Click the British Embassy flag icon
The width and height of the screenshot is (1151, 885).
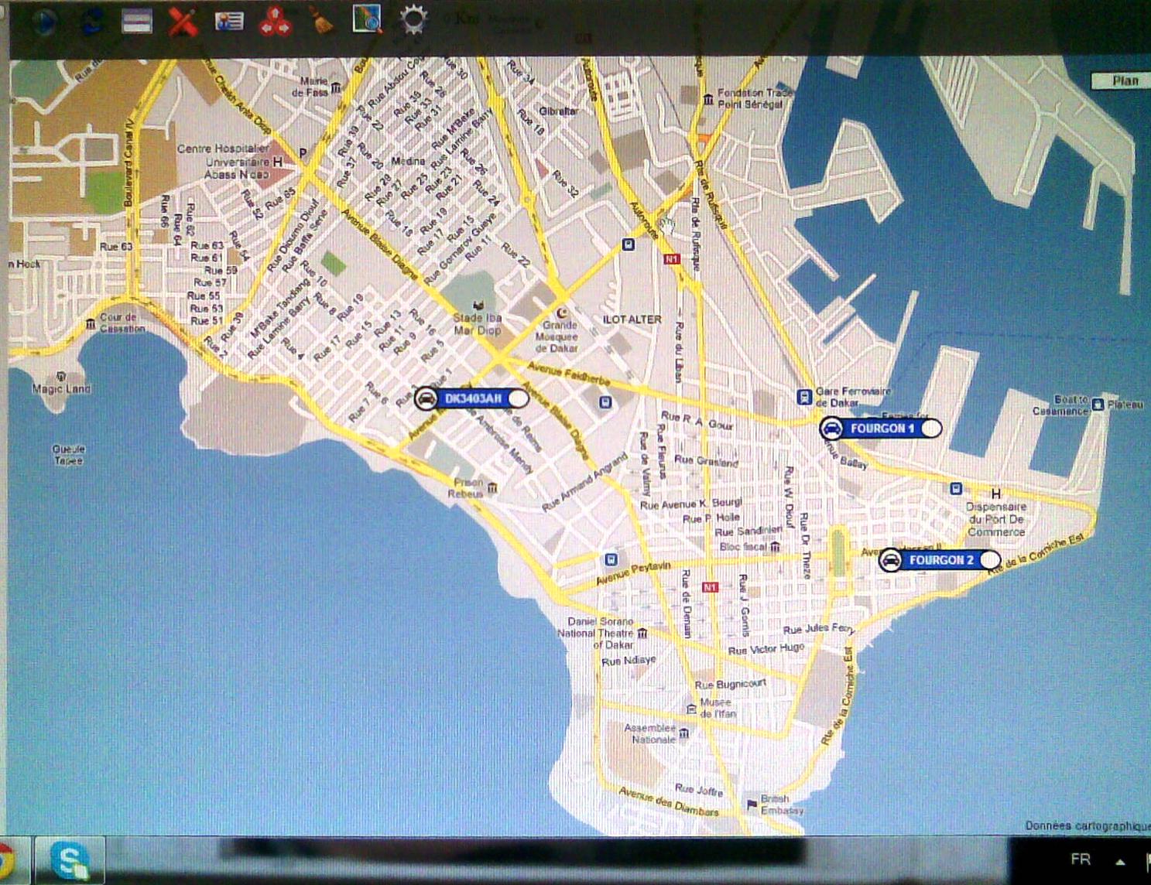pyautogui.click(x=751, y=805)
